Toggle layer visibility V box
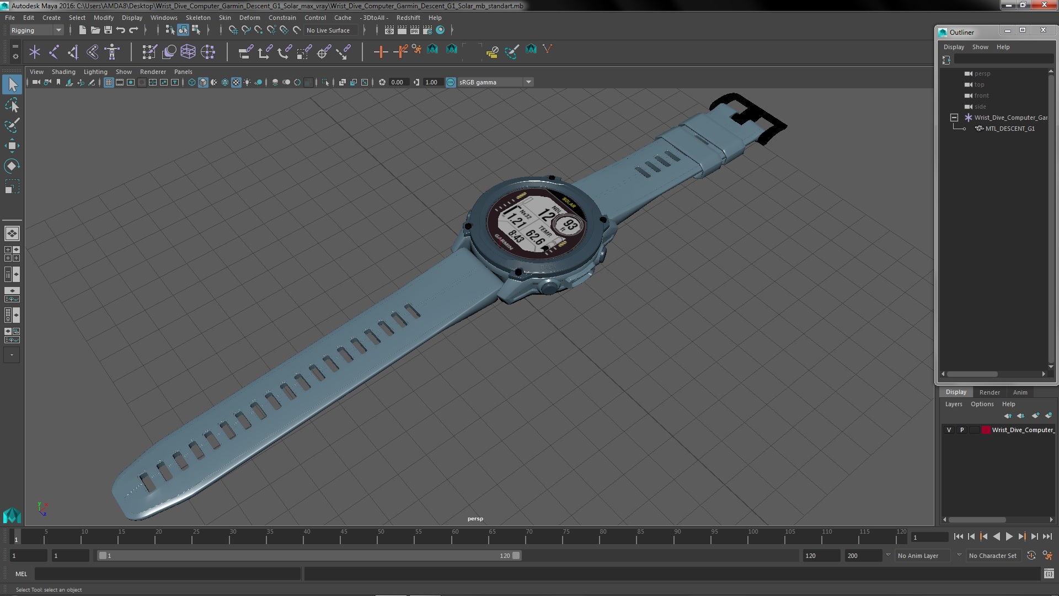 [x=949, y=430]
